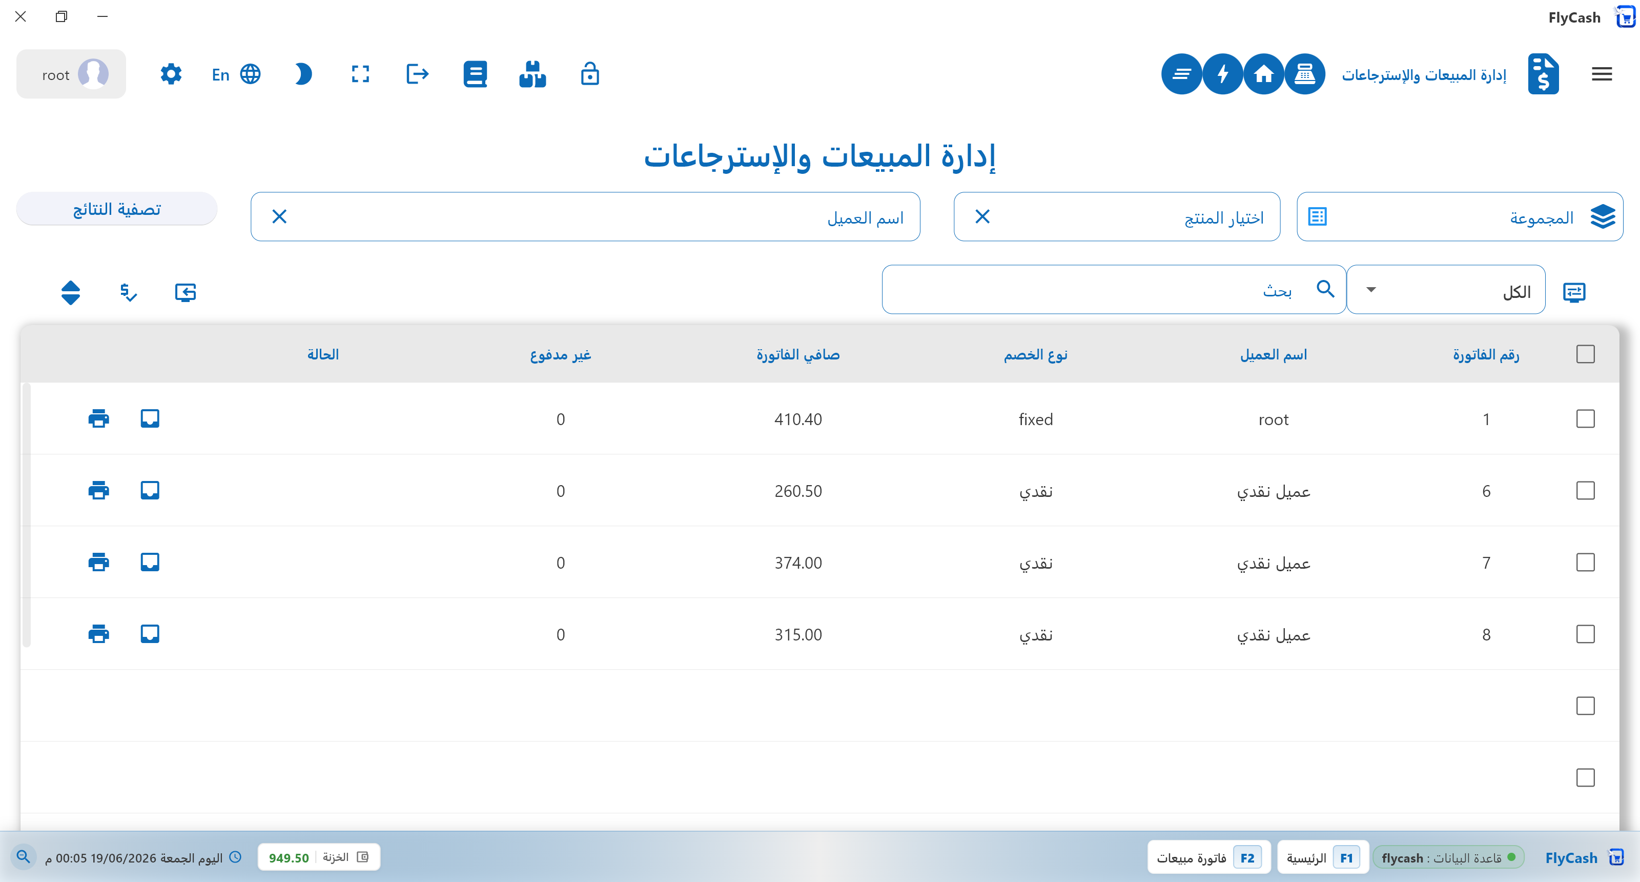1640x882 pixels.
Task: Click the تصفية النتائج filter button
Action: pos(116,209)
